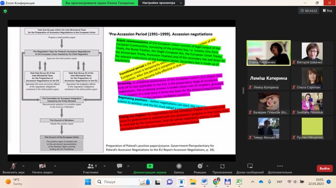
Task: Select Олена Токаренко's video thumbnail
Action: click(269, 53)
